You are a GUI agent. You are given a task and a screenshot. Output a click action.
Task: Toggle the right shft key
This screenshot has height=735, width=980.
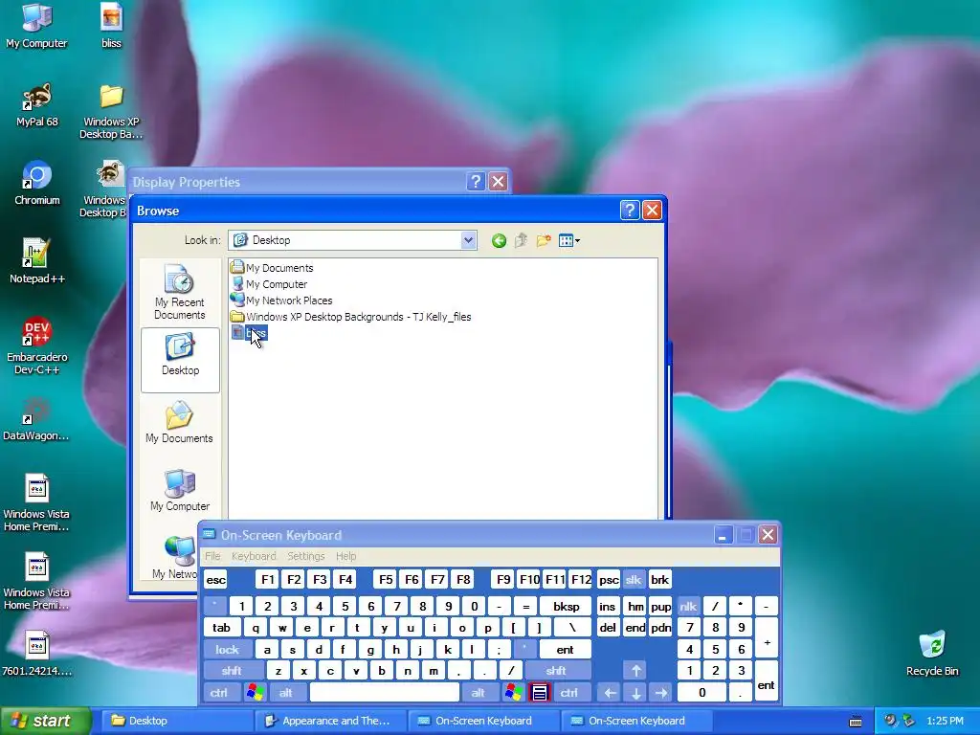[x=556, y=671]
